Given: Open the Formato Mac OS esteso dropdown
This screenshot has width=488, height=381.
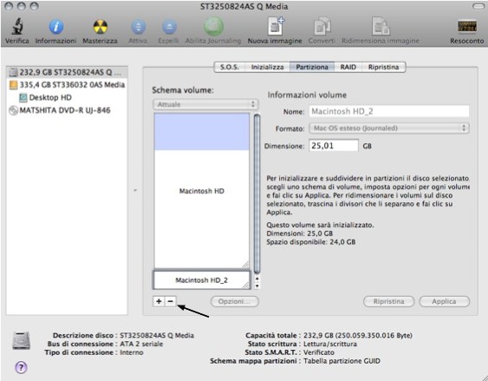Looking at the screenshot, I should click(389, 128).
